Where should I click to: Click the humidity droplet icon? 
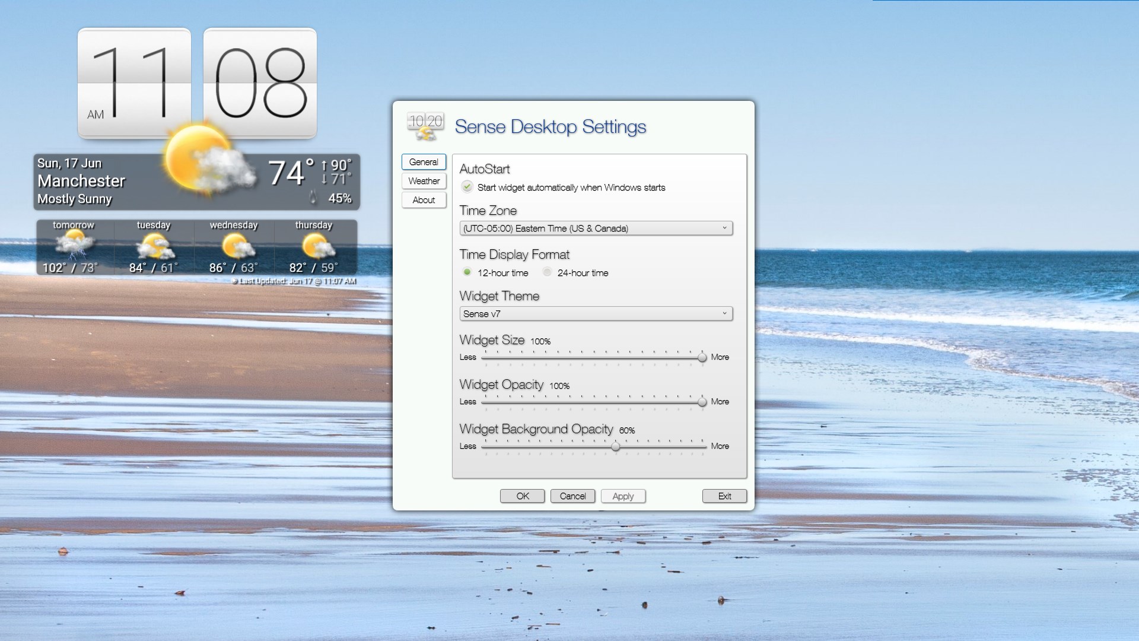coord(313,197)
